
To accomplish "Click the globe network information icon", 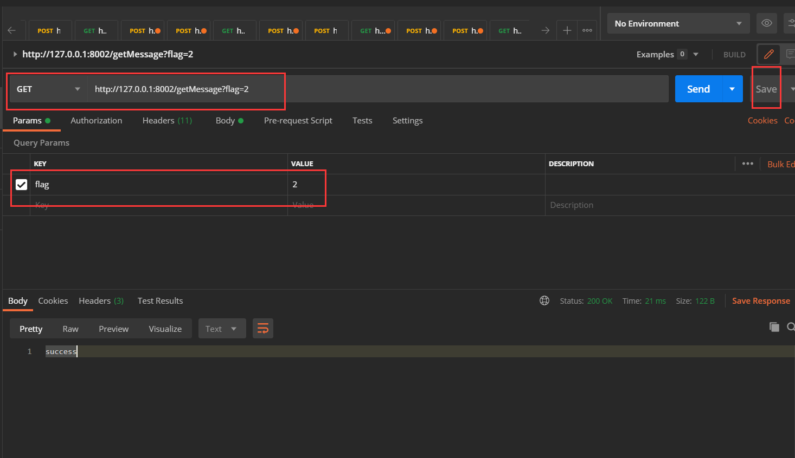I will click(x=544, y=300).
